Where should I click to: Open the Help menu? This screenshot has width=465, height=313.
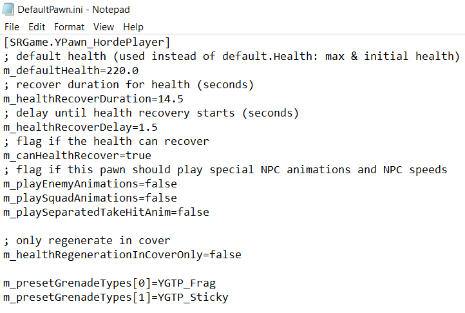click(133, 27)
